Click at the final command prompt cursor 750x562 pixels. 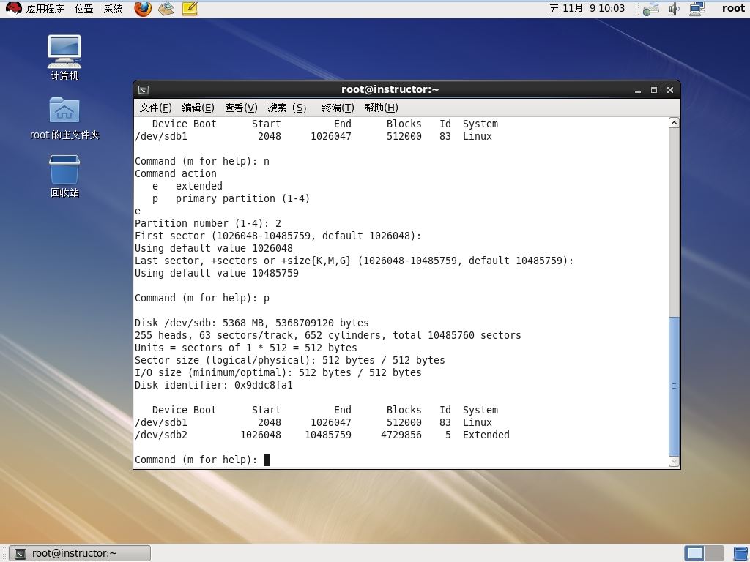coord(267,460)
